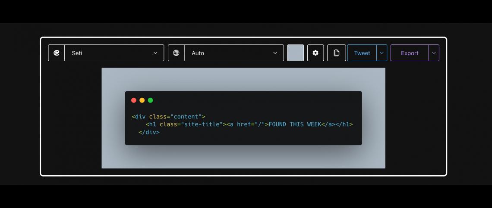
Task: Click the yellow window dot
Action: (142, 100)
